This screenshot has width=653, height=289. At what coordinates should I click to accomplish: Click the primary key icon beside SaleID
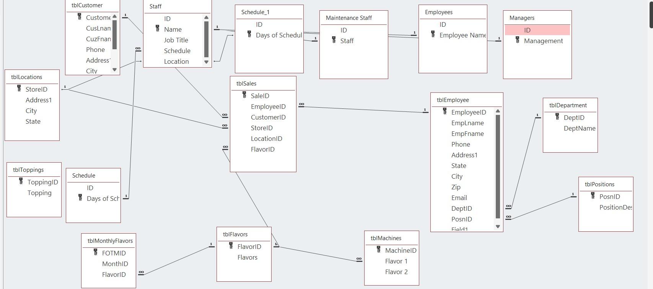(x=244, y=95)
